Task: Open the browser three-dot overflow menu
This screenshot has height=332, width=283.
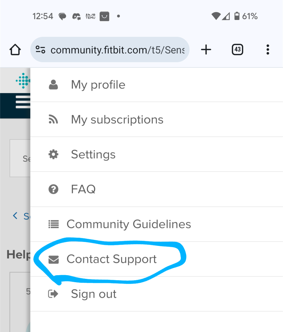Action: pyautogui.click(x=267, y=50)
